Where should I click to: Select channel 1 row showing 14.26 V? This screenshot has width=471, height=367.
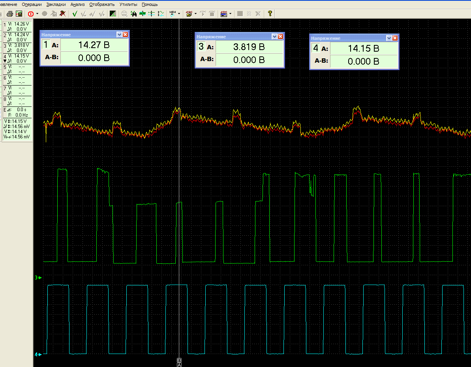point(17,26)
